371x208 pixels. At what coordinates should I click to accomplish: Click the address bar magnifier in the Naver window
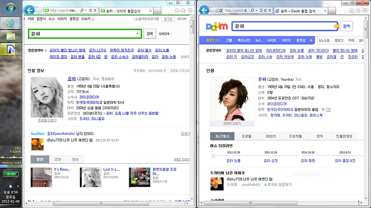click(x=82, y=10)
